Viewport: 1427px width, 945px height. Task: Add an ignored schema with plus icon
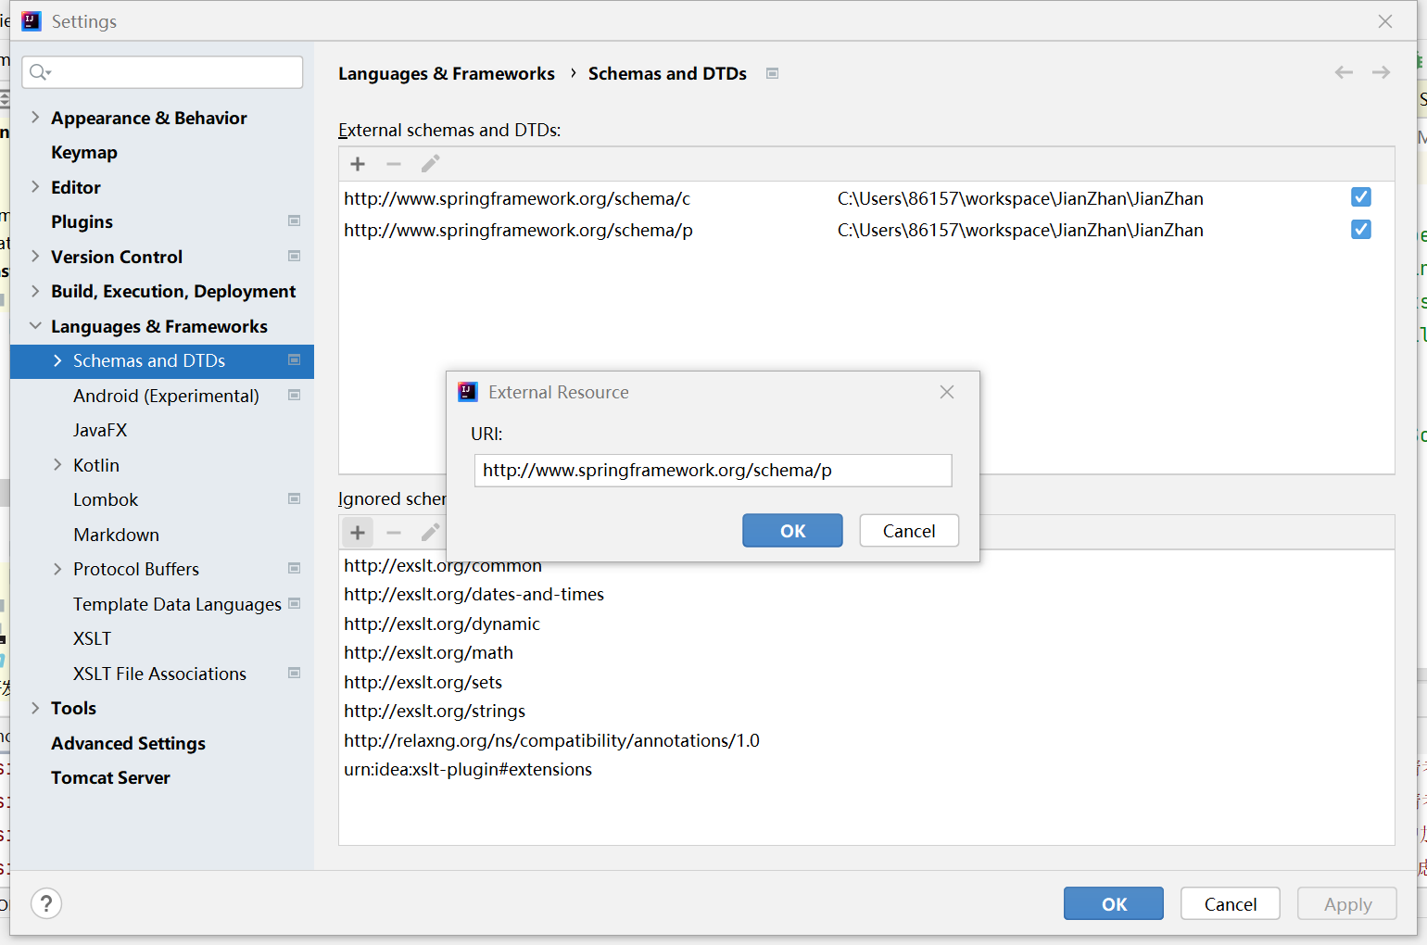pyautogui.click(x=358, y=533)
